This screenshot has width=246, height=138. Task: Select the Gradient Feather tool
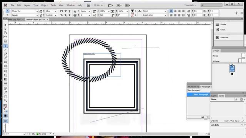(x=5, y=83)
